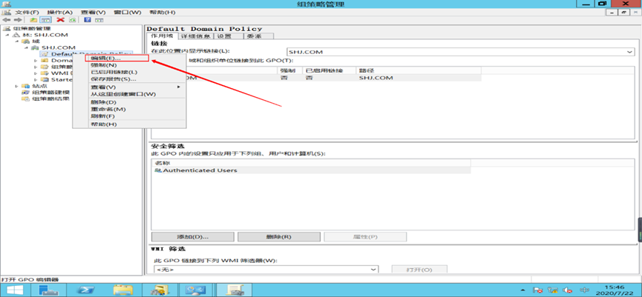Open File Explorer from the taskbar
The width and height of the screenshot is (642, 297).
click(122, 290)
